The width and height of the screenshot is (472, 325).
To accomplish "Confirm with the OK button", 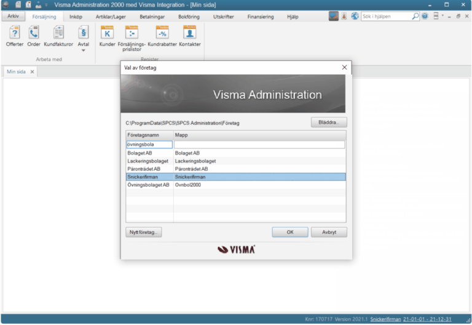I will click(290, 232).
